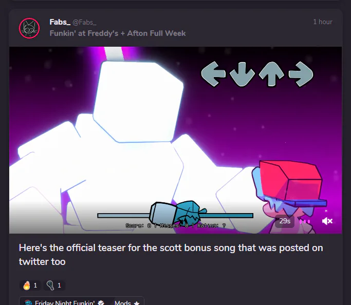Click the right arrow note in the video
Viewport: 351px width, 305px height.
click(301, 74)
